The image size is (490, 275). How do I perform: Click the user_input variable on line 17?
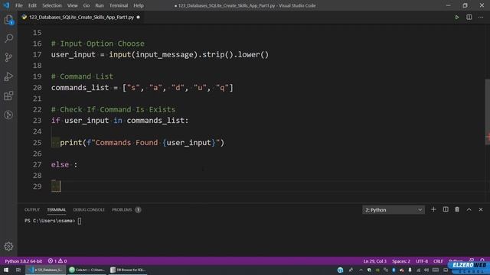point(73,54)
